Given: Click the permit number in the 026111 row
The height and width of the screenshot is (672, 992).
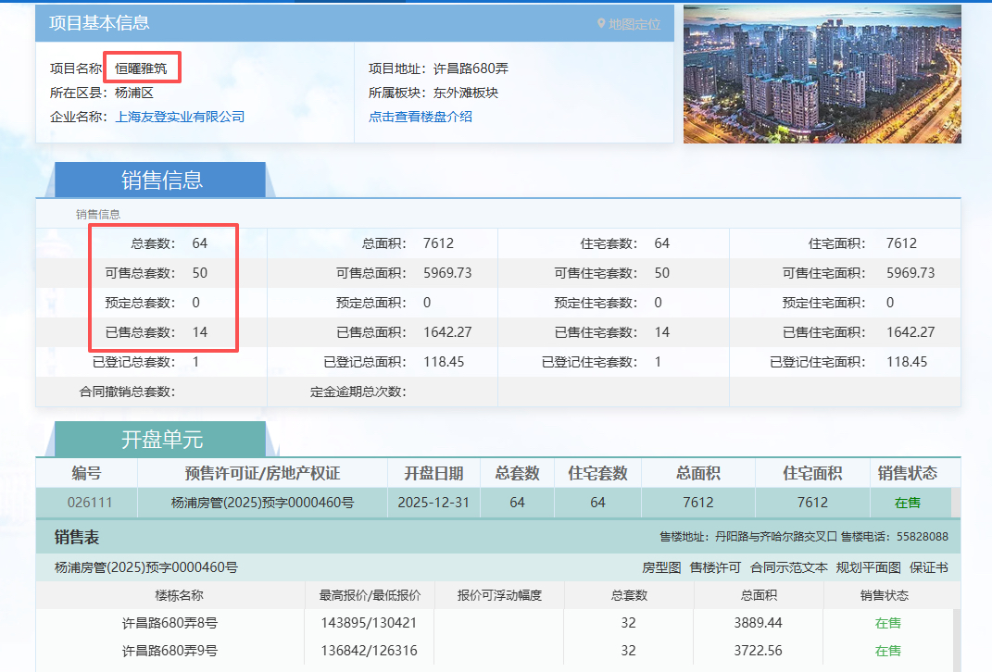Looking at the screenshot, I should click(263, 503).
